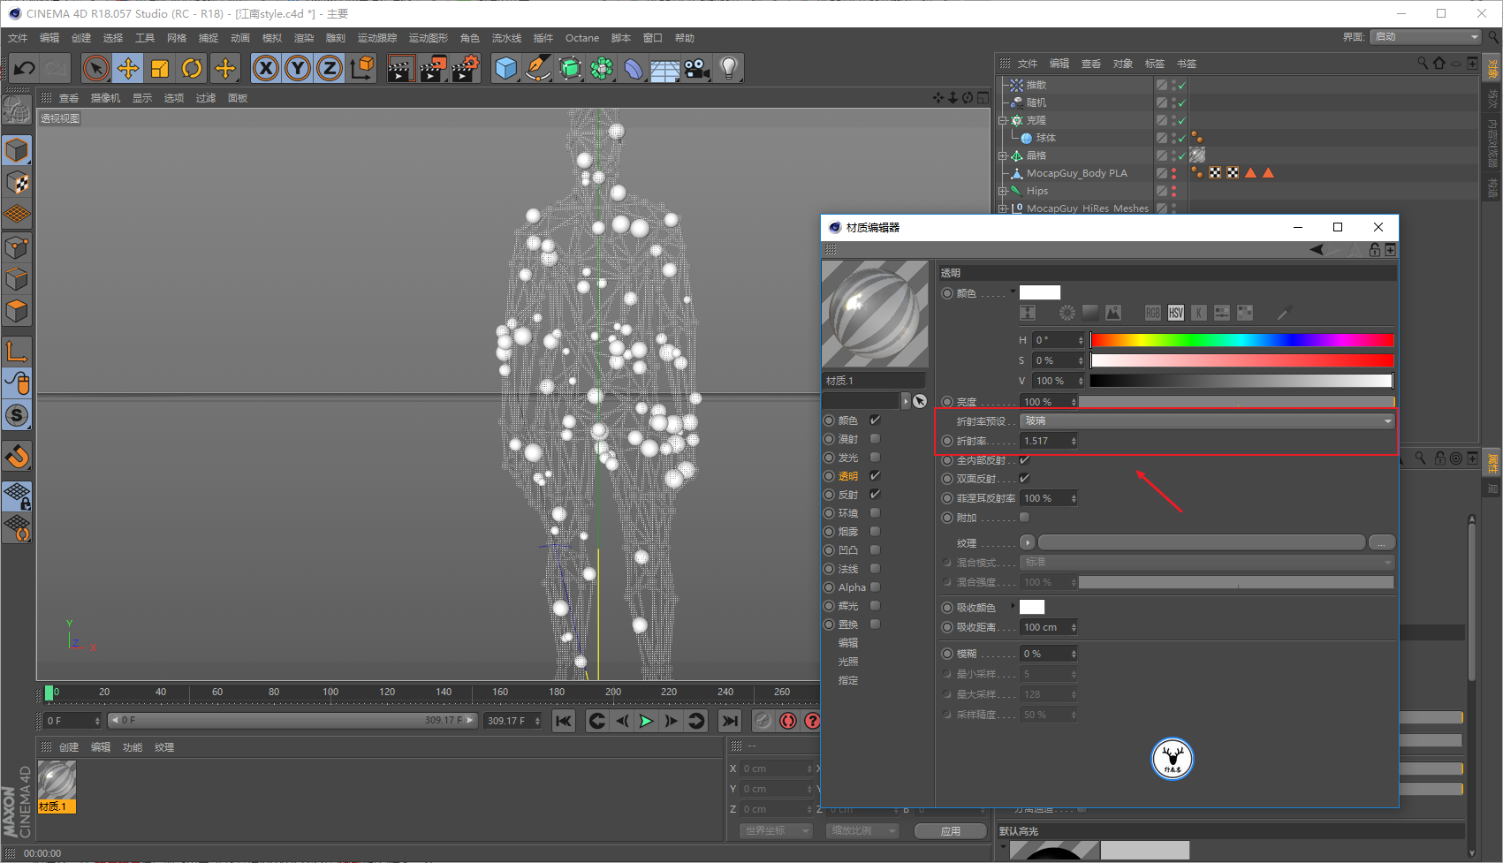Play animation forwards
The image size is (1503, 863).
(x=647, y=721)
